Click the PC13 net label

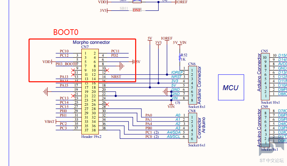(x=64, y=98)
